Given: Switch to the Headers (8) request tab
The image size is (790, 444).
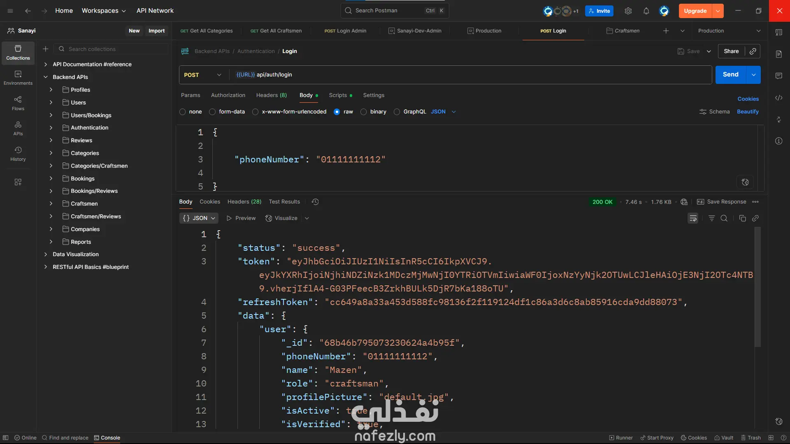Looking at the screenshot, I should coord(271,95).
